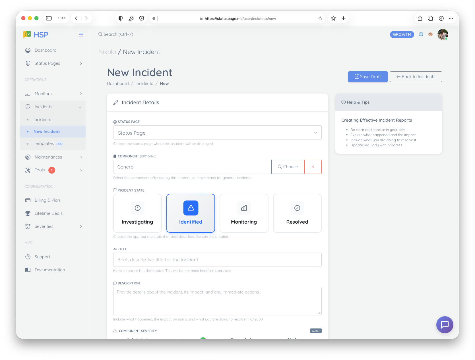This screenshot has height=360, width=475.
Task: Switch to the Templates menu entry
Action: [44, 143]
